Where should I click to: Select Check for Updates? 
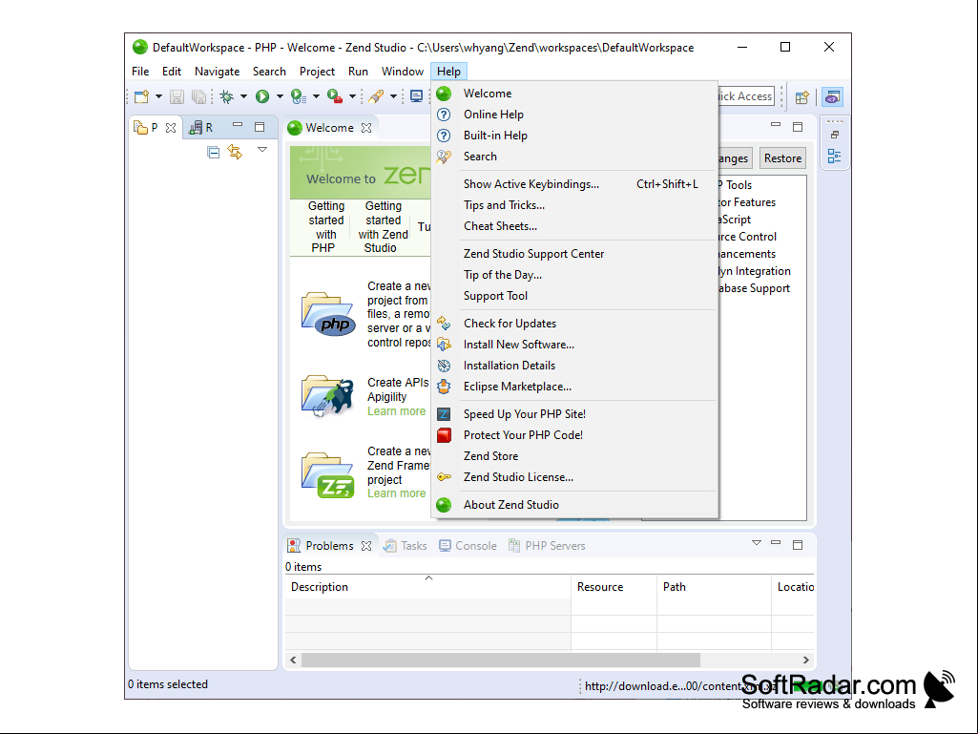pos(573,324)
